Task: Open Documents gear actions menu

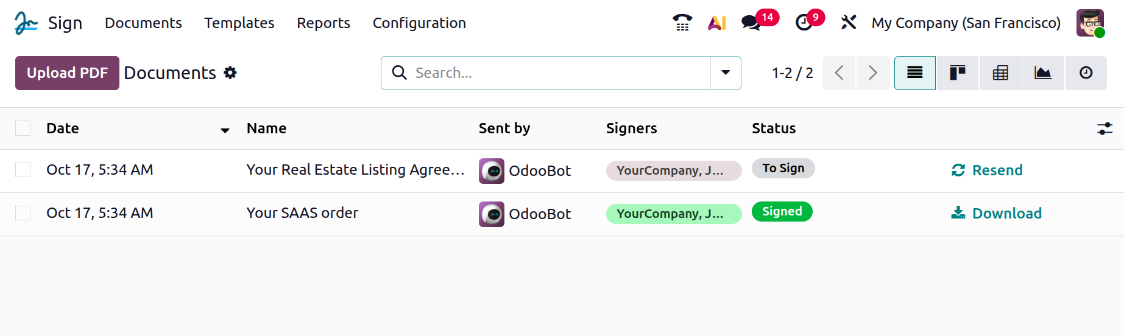Action: (x=230, y=73)
